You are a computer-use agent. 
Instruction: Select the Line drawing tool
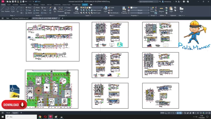[x=2, y=9]
